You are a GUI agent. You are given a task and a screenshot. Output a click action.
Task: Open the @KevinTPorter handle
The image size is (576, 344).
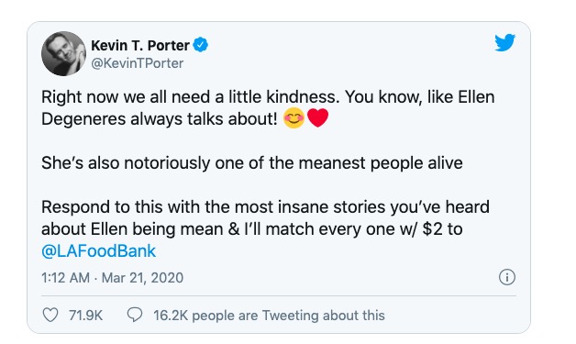137,63
